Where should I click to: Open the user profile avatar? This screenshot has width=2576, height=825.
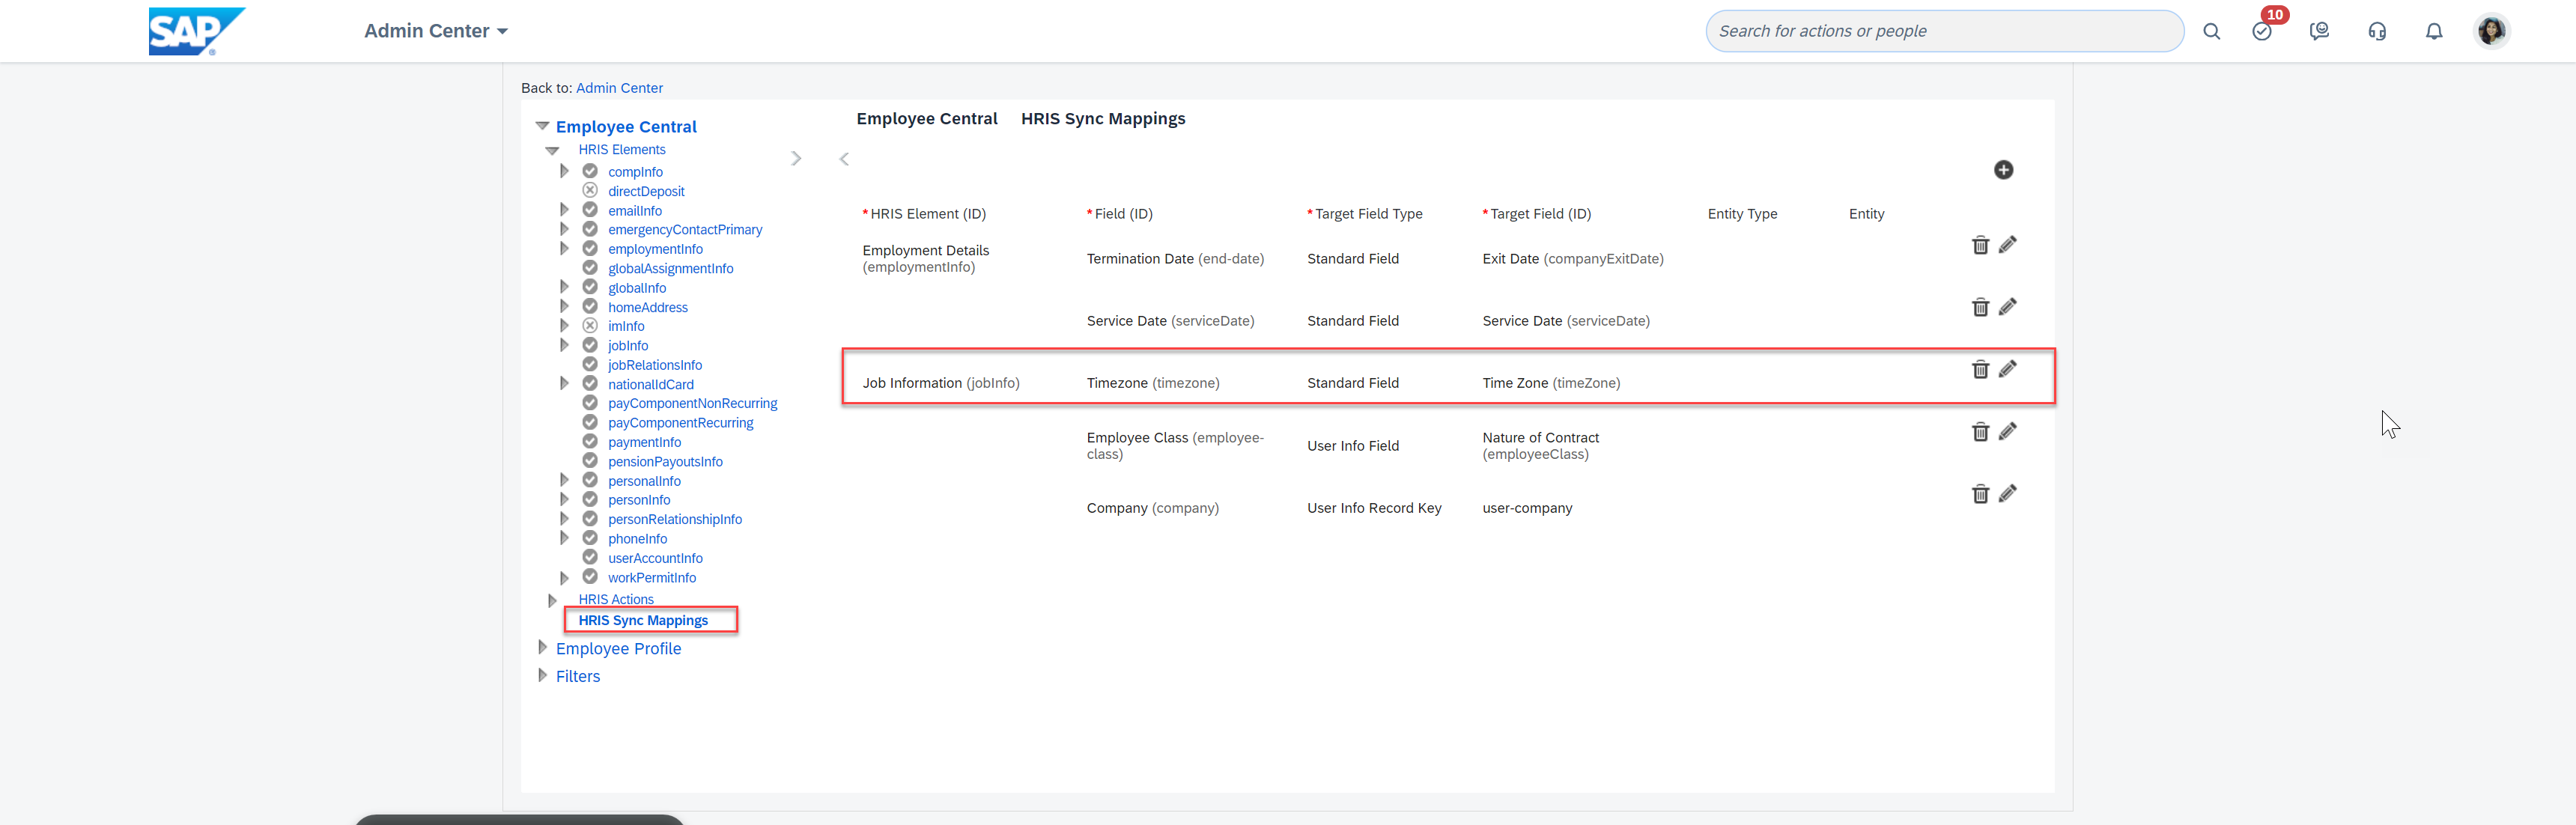click(2491, 31)
